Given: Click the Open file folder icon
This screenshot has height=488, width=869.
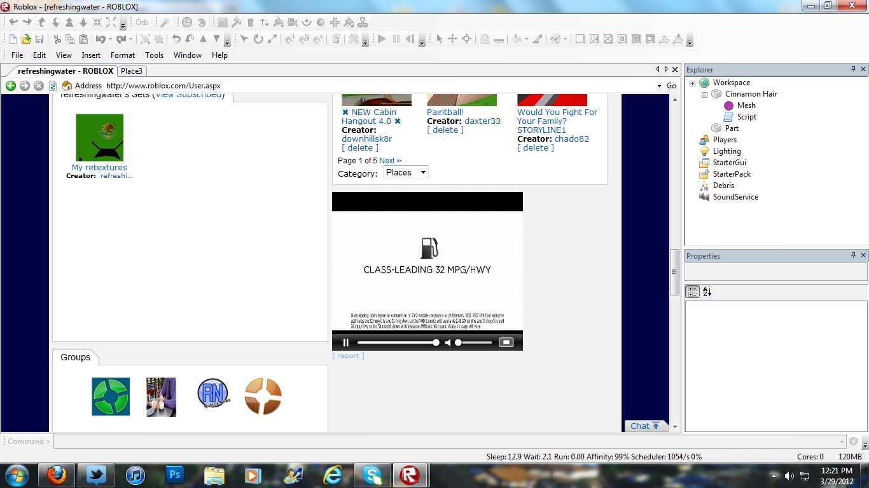Looking at the screenshot, I should point(25,39).
